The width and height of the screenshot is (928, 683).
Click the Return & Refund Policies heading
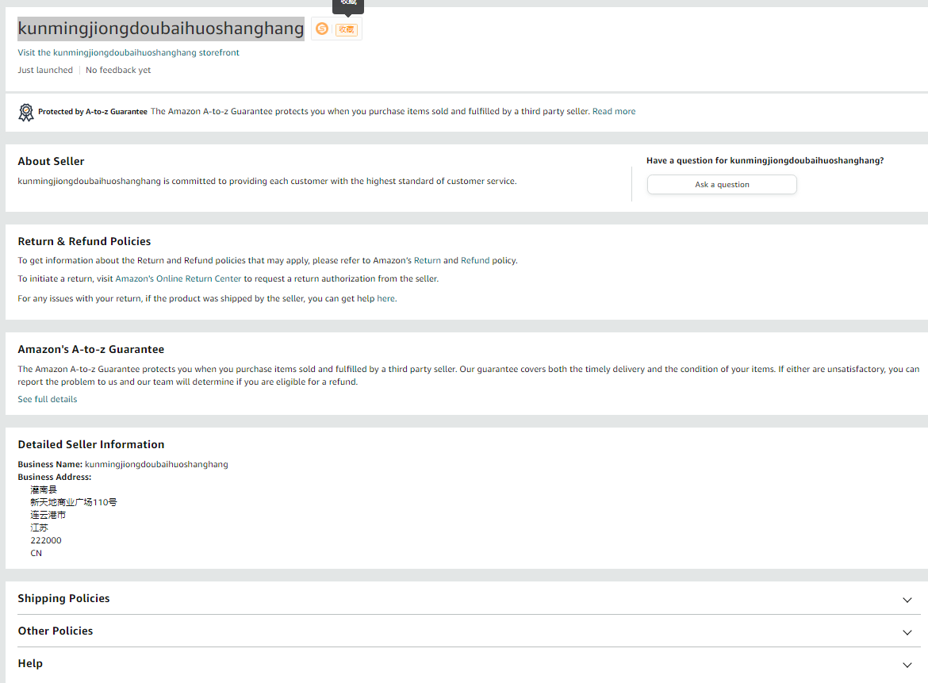coord(84,241)
